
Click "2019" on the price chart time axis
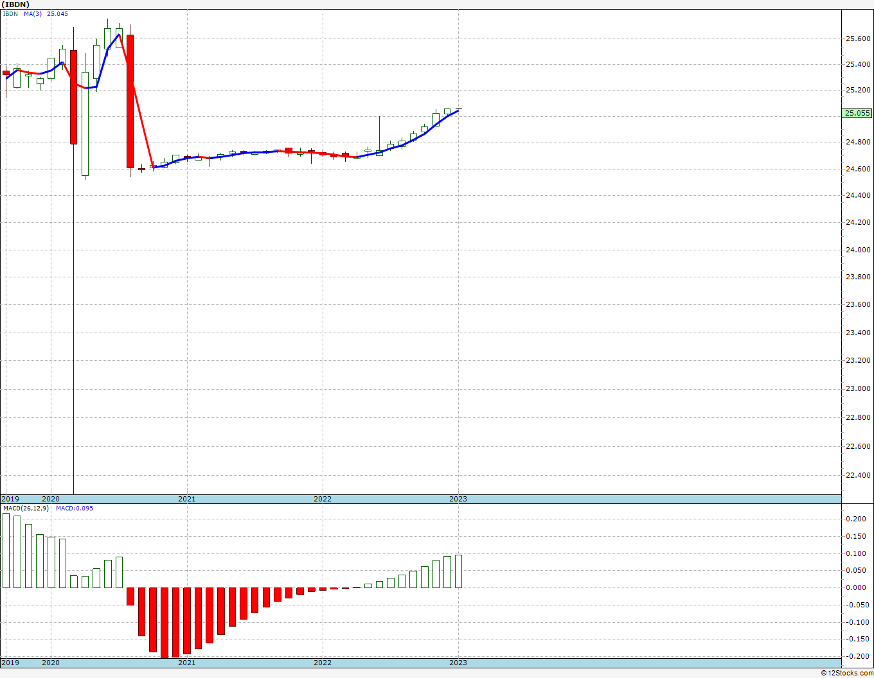click(x=10, y=499)
